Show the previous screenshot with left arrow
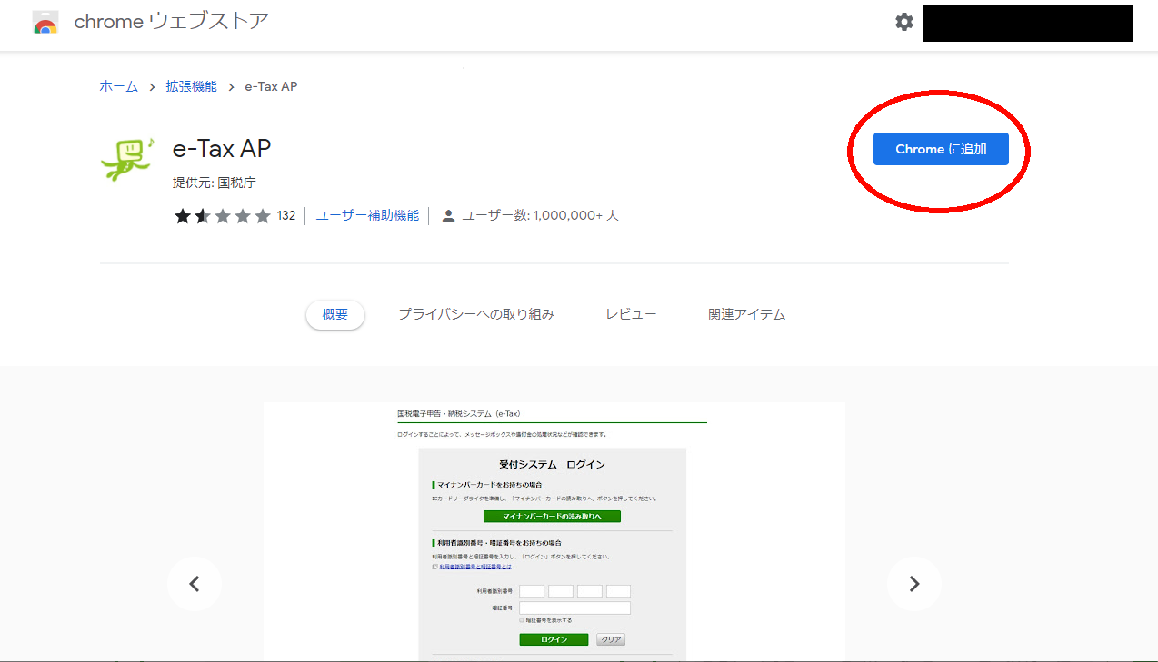Image resolution: width=1158 pixels, height=662 pixels. (195, 584)
